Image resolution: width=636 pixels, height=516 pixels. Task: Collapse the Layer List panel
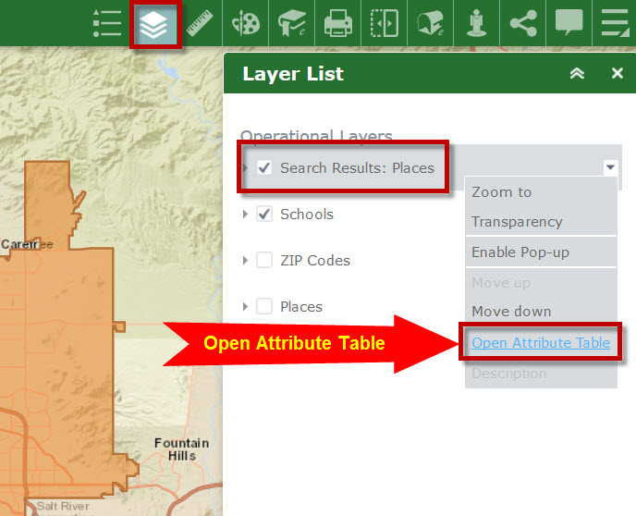pos(577,73)
